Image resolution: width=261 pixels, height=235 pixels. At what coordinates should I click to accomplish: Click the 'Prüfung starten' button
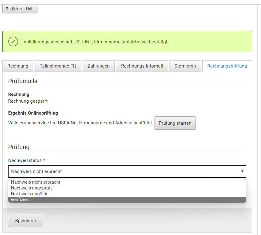[x=175, y=123]
